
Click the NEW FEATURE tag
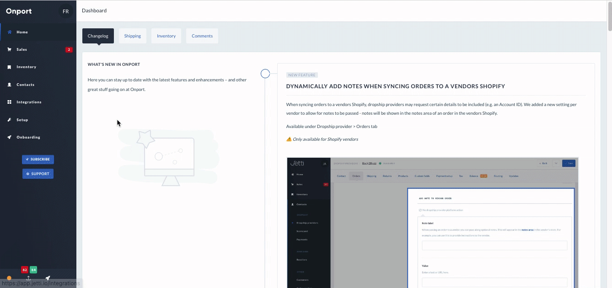[x=302, y=75]
